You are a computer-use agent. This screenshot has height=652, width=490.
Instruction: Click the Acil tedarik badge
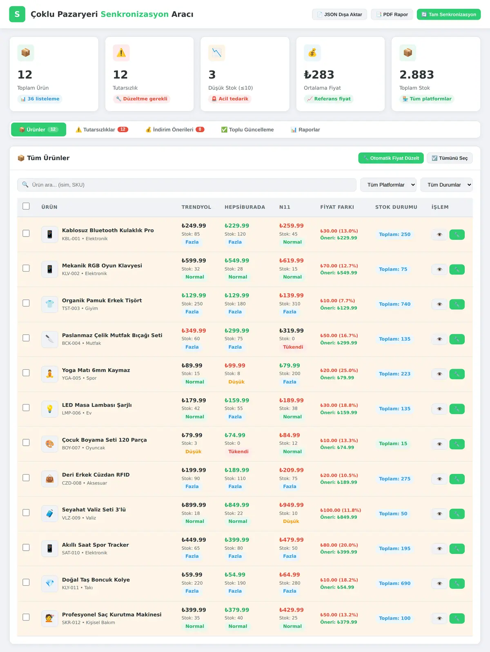230,99
